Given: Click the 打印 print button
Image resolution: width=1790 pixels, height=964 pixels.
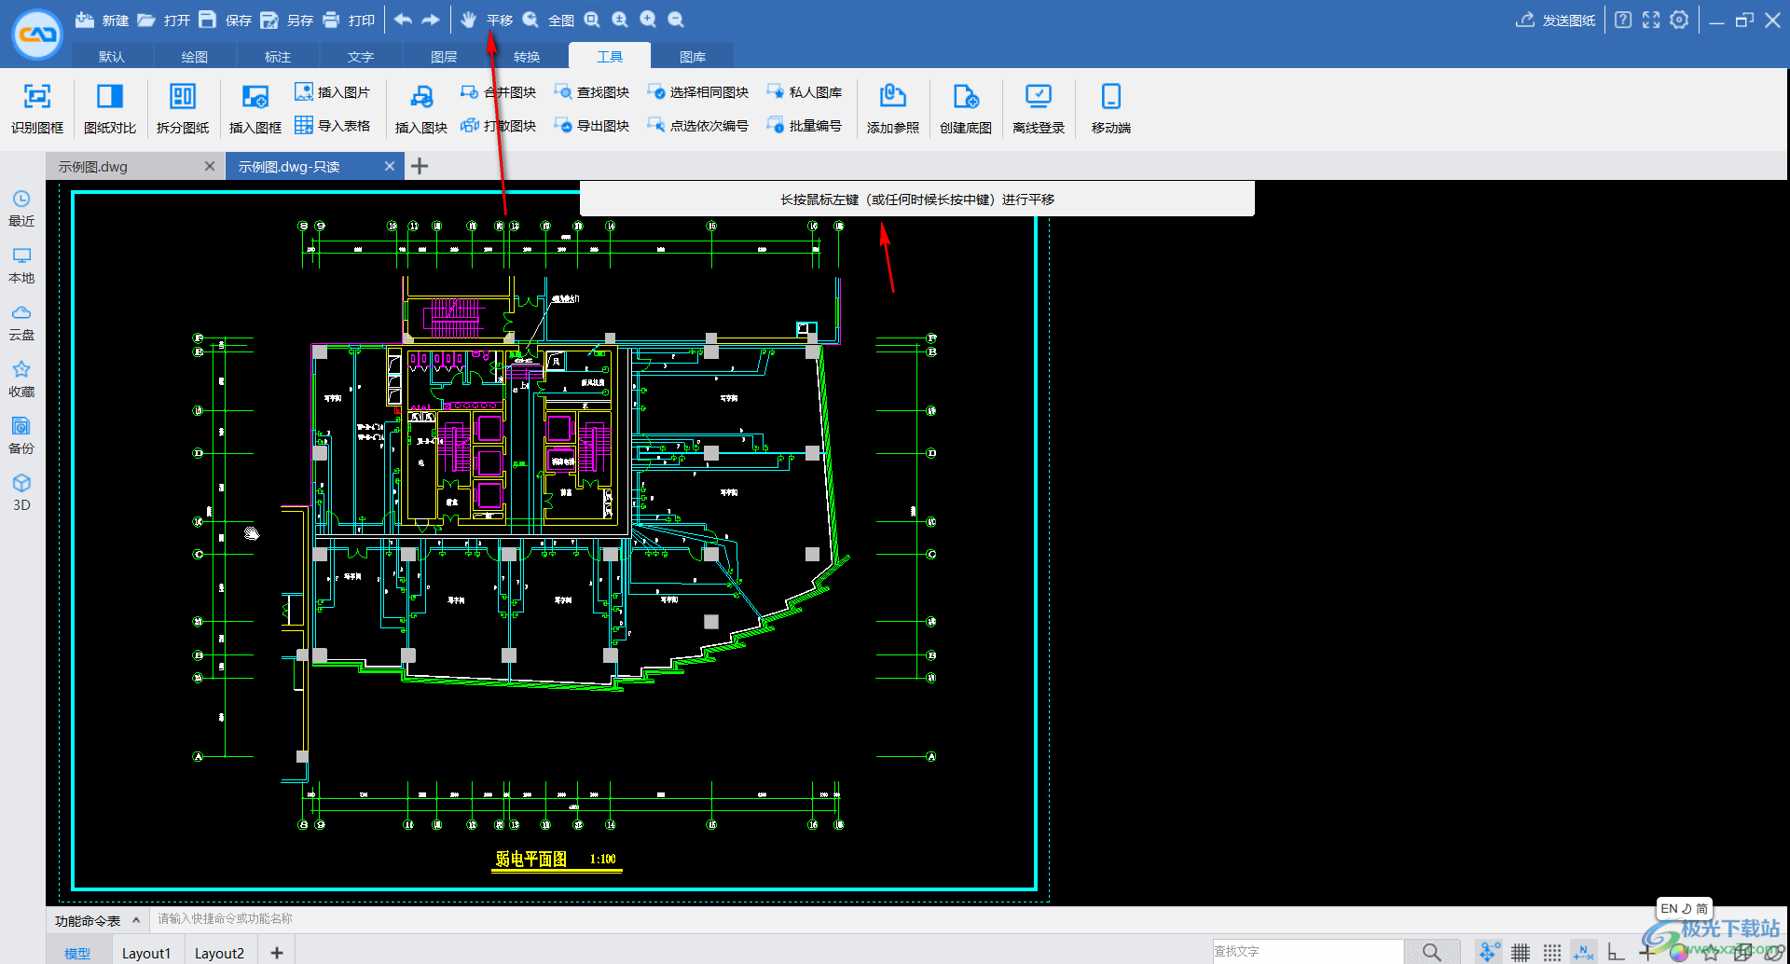Looking at the screenshot, I should coord(348,20).
